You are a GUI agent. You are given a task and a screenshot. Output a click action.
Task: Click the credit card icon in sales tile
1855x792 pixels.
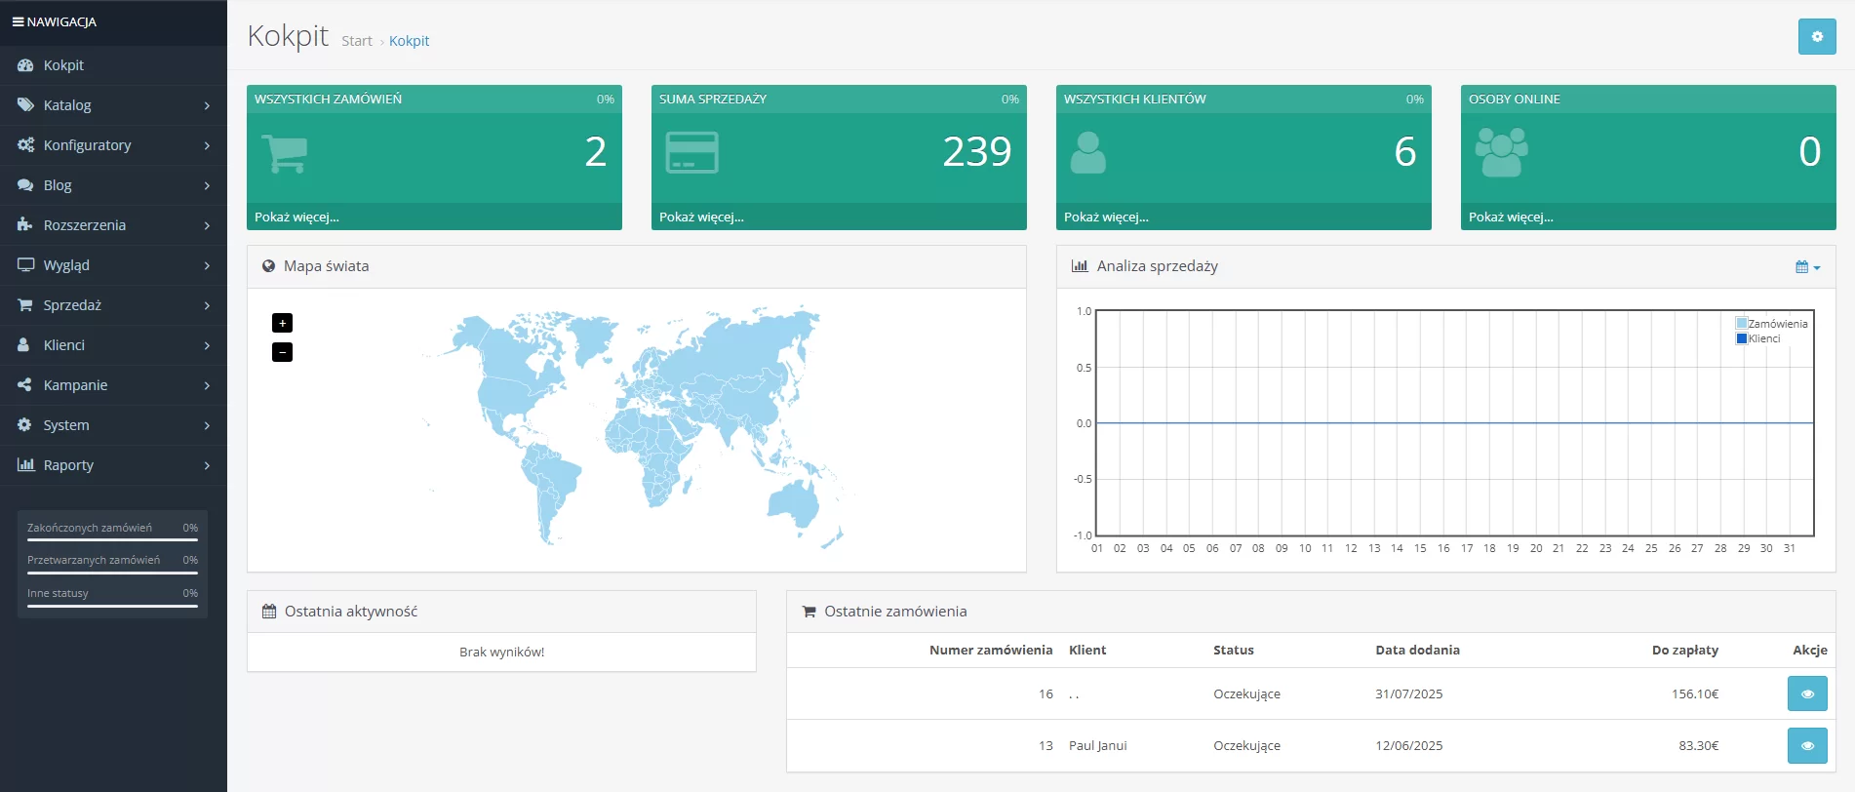pyautogui.click(x=691, y=153)
